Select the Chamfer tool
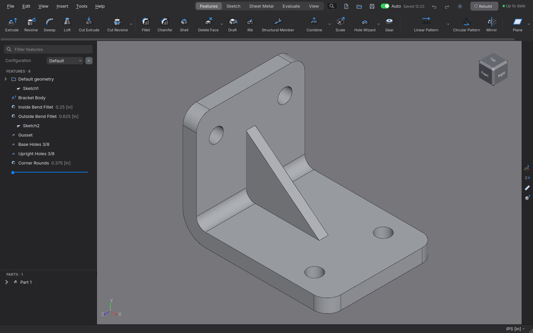Screen dimensions: 533x333 coord(165,25)
